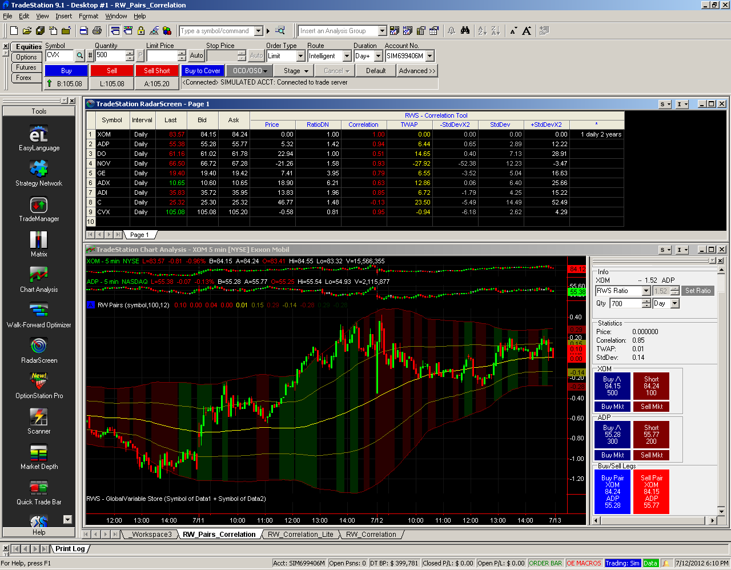Open Chart Analysis from sidebar
Image resolution: width=731 pixels, height=570 pixels.
[x=39, y=280]
